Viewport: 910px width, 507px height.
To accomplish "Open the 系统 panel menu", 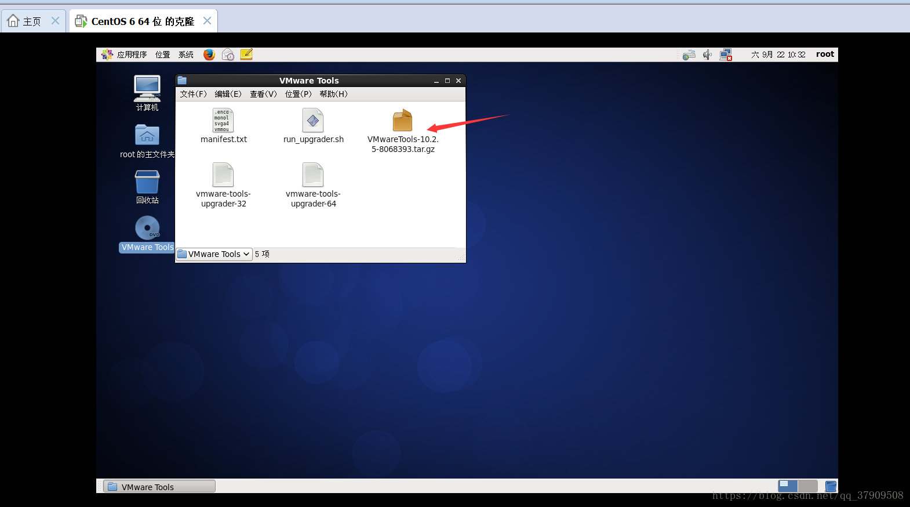I will pos(186,55).
